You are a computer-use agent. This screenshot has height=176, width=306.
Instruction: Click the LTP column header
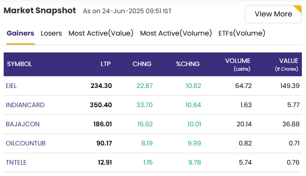105,64
